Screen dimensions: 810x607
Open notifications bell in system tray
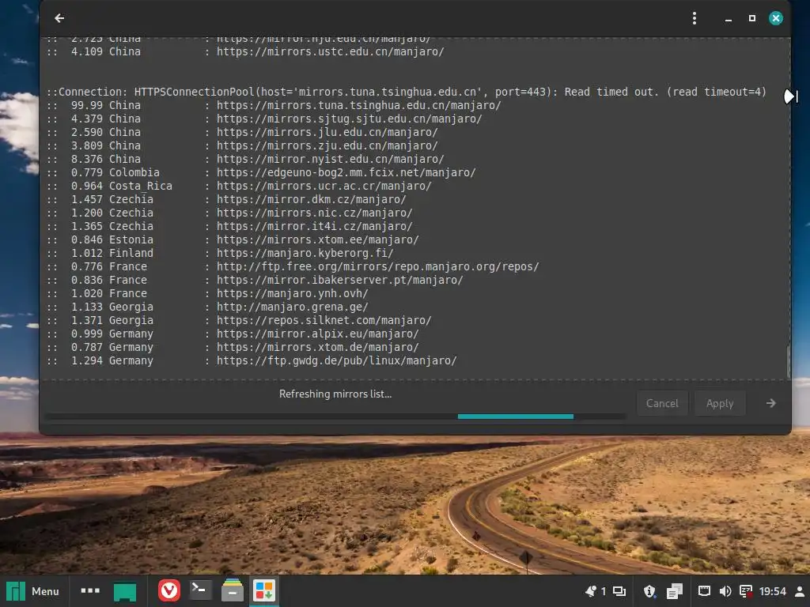[590, 591]
